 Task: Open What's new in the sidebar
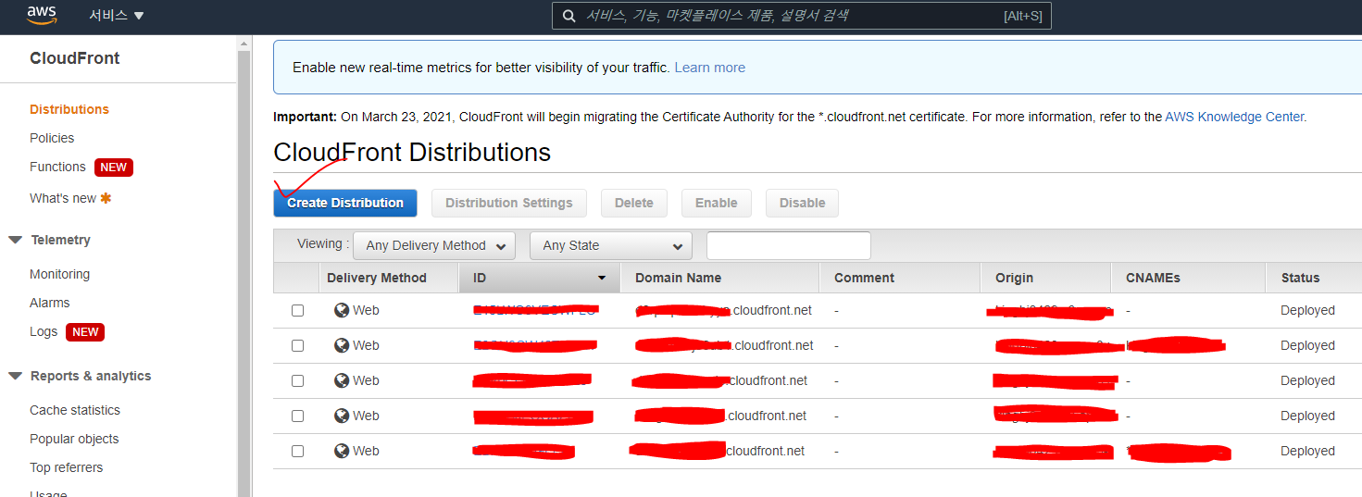point(63,198)
